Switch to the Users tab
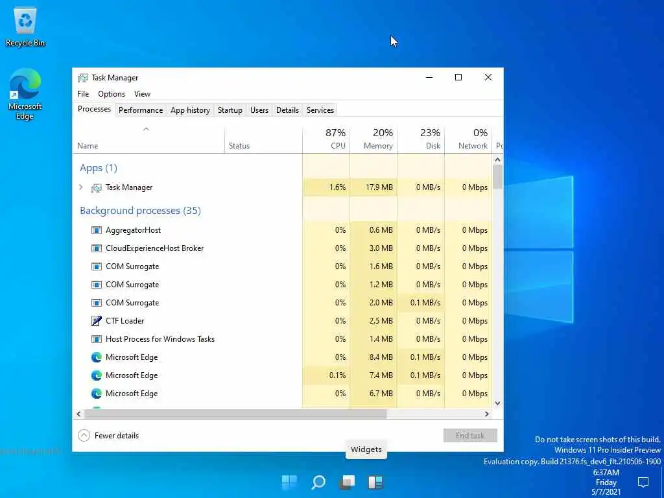 point(259,110)
